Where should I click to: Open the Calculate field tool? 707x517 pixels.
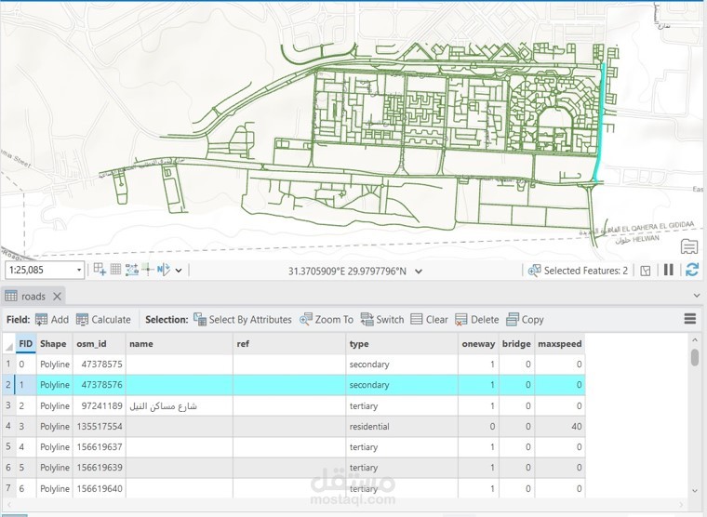pyautogui.click(x=103, y=319)
